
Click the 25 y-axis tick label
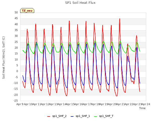pos(16,42)
